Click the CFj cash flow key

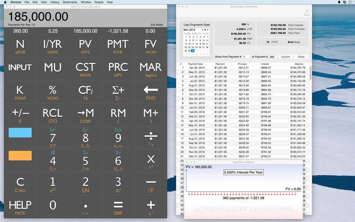pyautogui.click(x=85, y=92)
